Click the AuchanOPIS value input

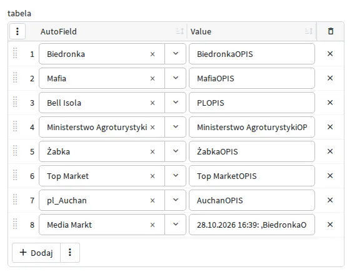tap(252, 200)
